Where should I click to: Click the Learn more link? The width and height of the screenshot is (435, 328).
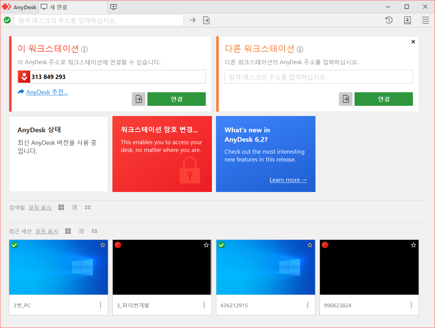(288, 180)
